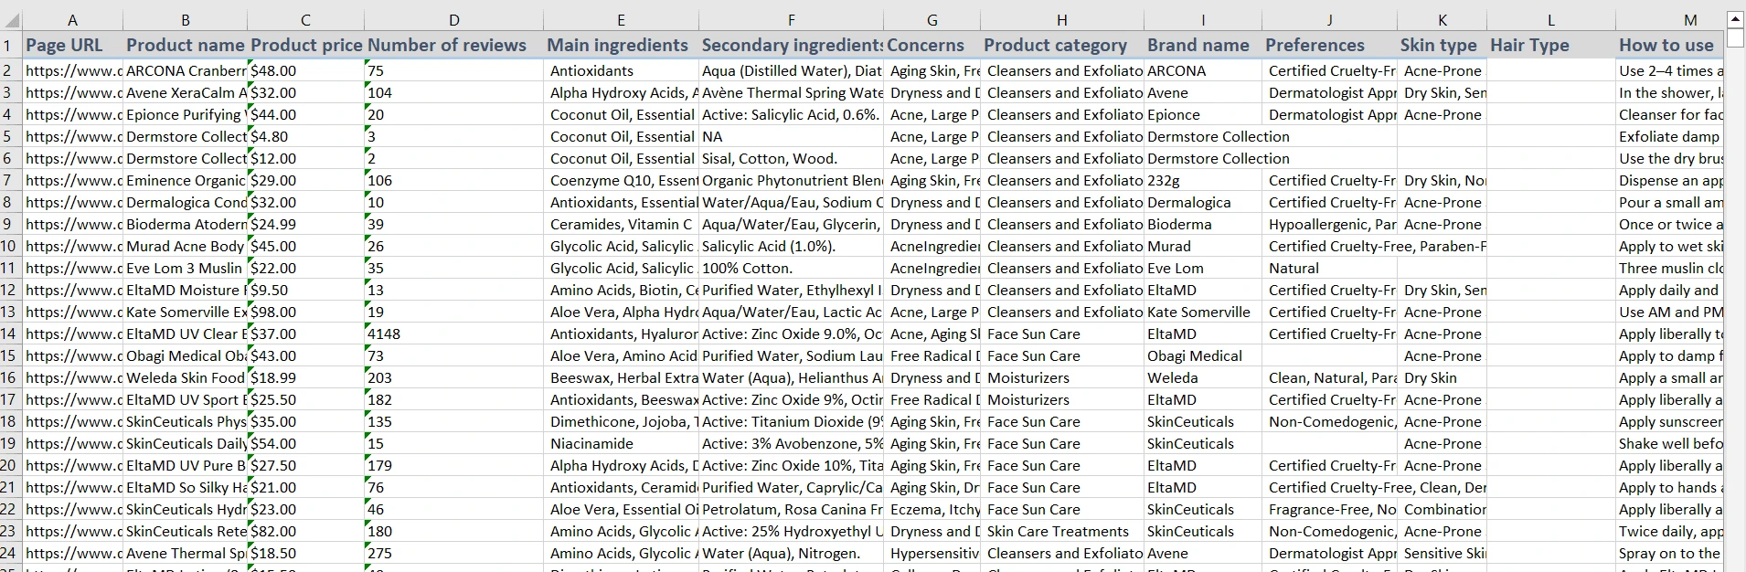1746x572 pixels.
Task: Click the 'Hair Type' header cell
Action: [1550, 45]
